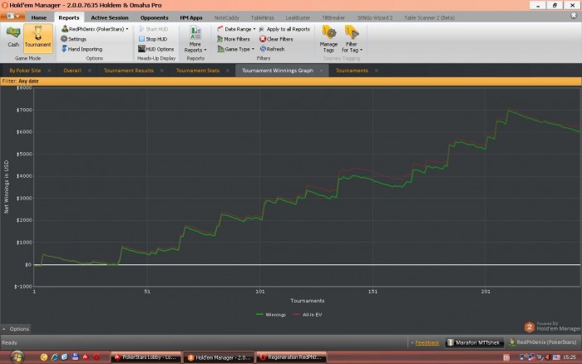
Task: Open the Date Range filter dropdown
Action: [x=236, y=29]
